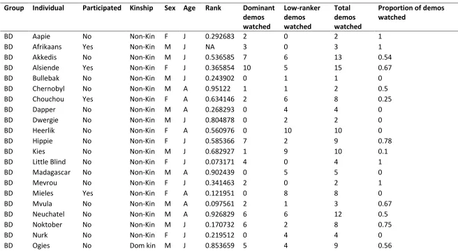458x251 pixels.
Task: Select the Total demos watched header
Action: (348, 17)
